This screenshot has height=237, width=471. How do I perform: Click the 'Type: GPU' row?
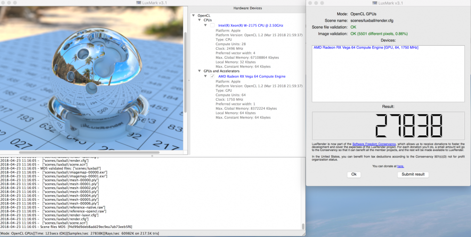[x=224, y=90]
